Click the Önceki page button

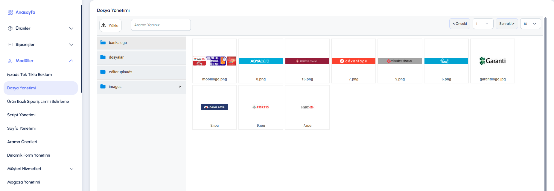(x=460, y=24)
